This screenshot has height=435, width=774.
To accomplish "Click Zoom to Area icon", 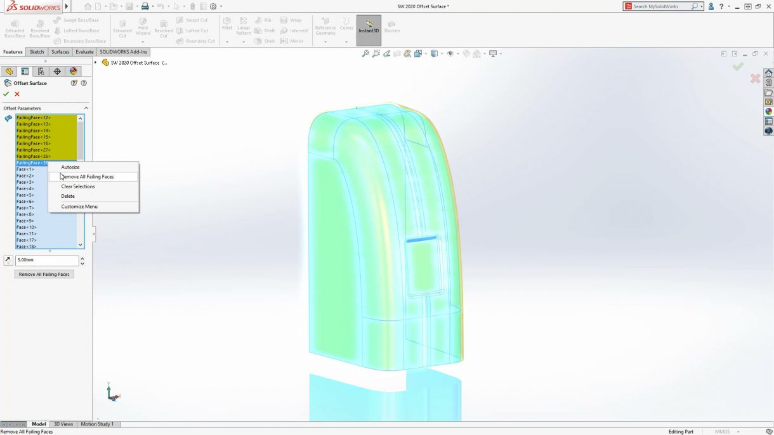I will (x=376, y=54).
